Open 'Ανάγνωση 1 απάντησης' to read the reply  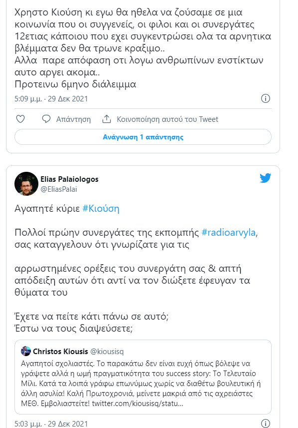[x=144, y=135]
